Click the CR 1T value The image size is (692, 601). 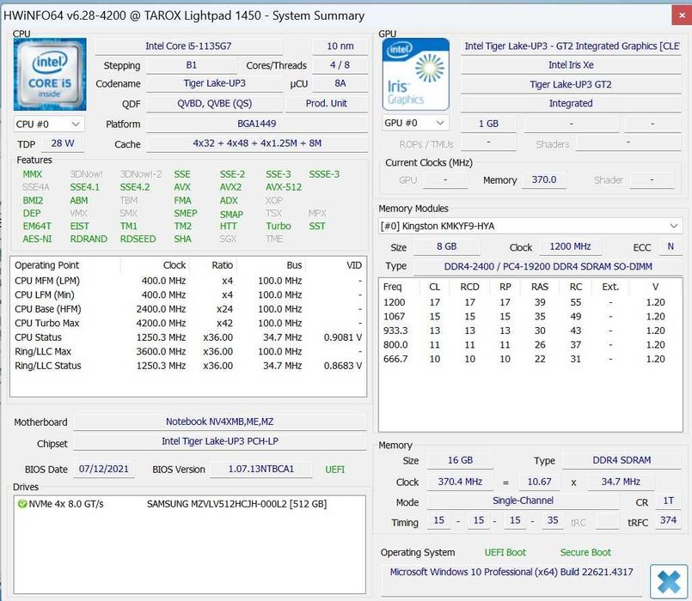point(669,501)
